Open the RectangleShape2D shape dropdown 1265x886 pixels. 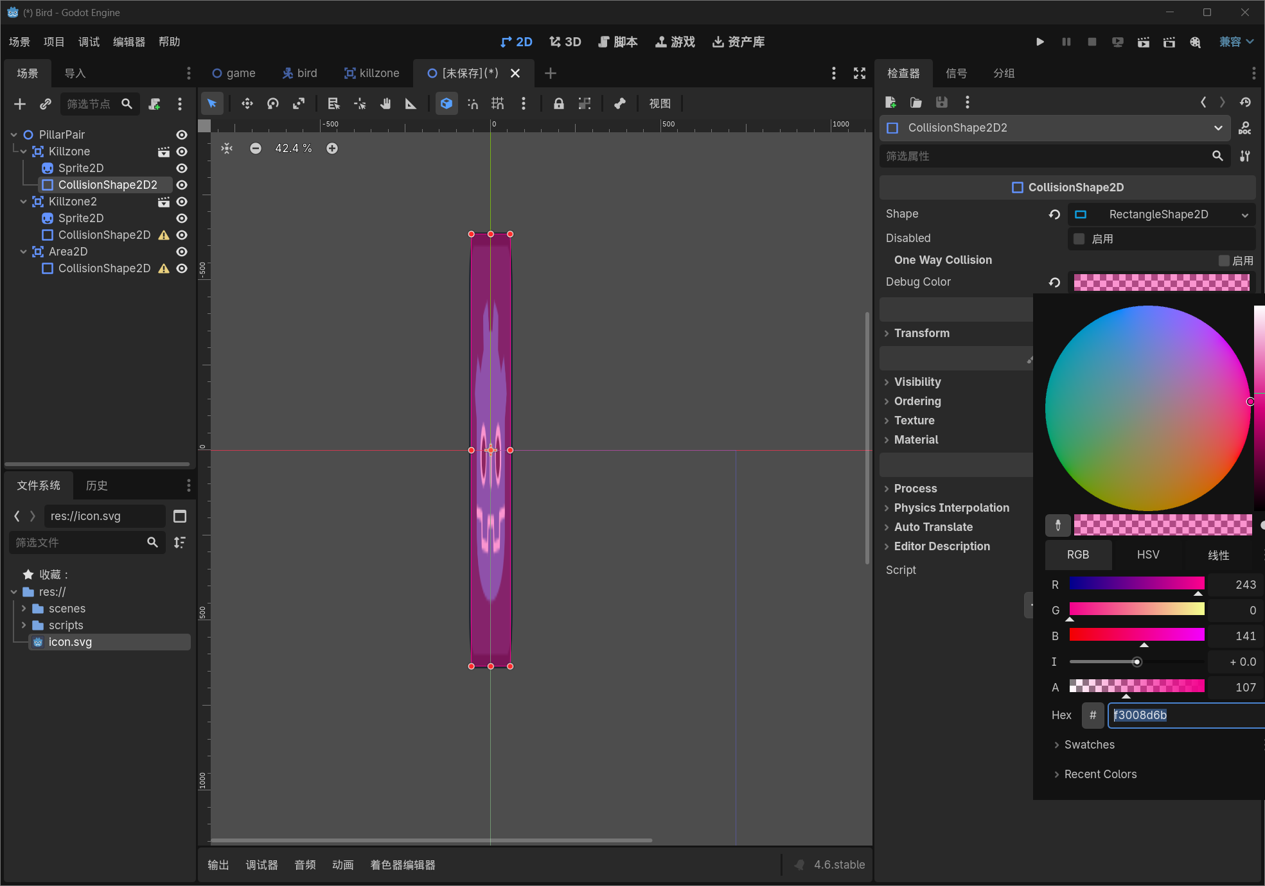tap(1162, 214)
